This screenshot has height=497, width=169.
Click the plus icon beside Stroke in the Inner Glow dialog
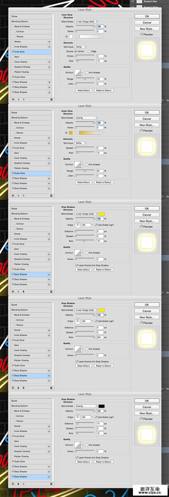coord(49,42)
